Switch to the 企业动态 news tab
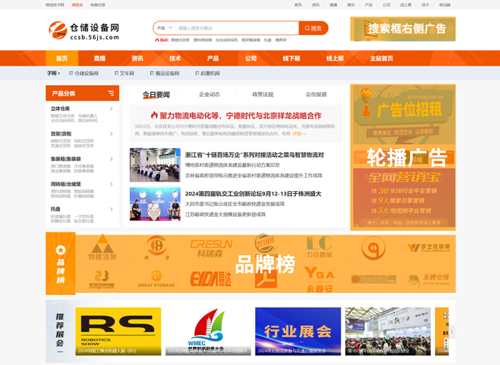 [209, 94]
